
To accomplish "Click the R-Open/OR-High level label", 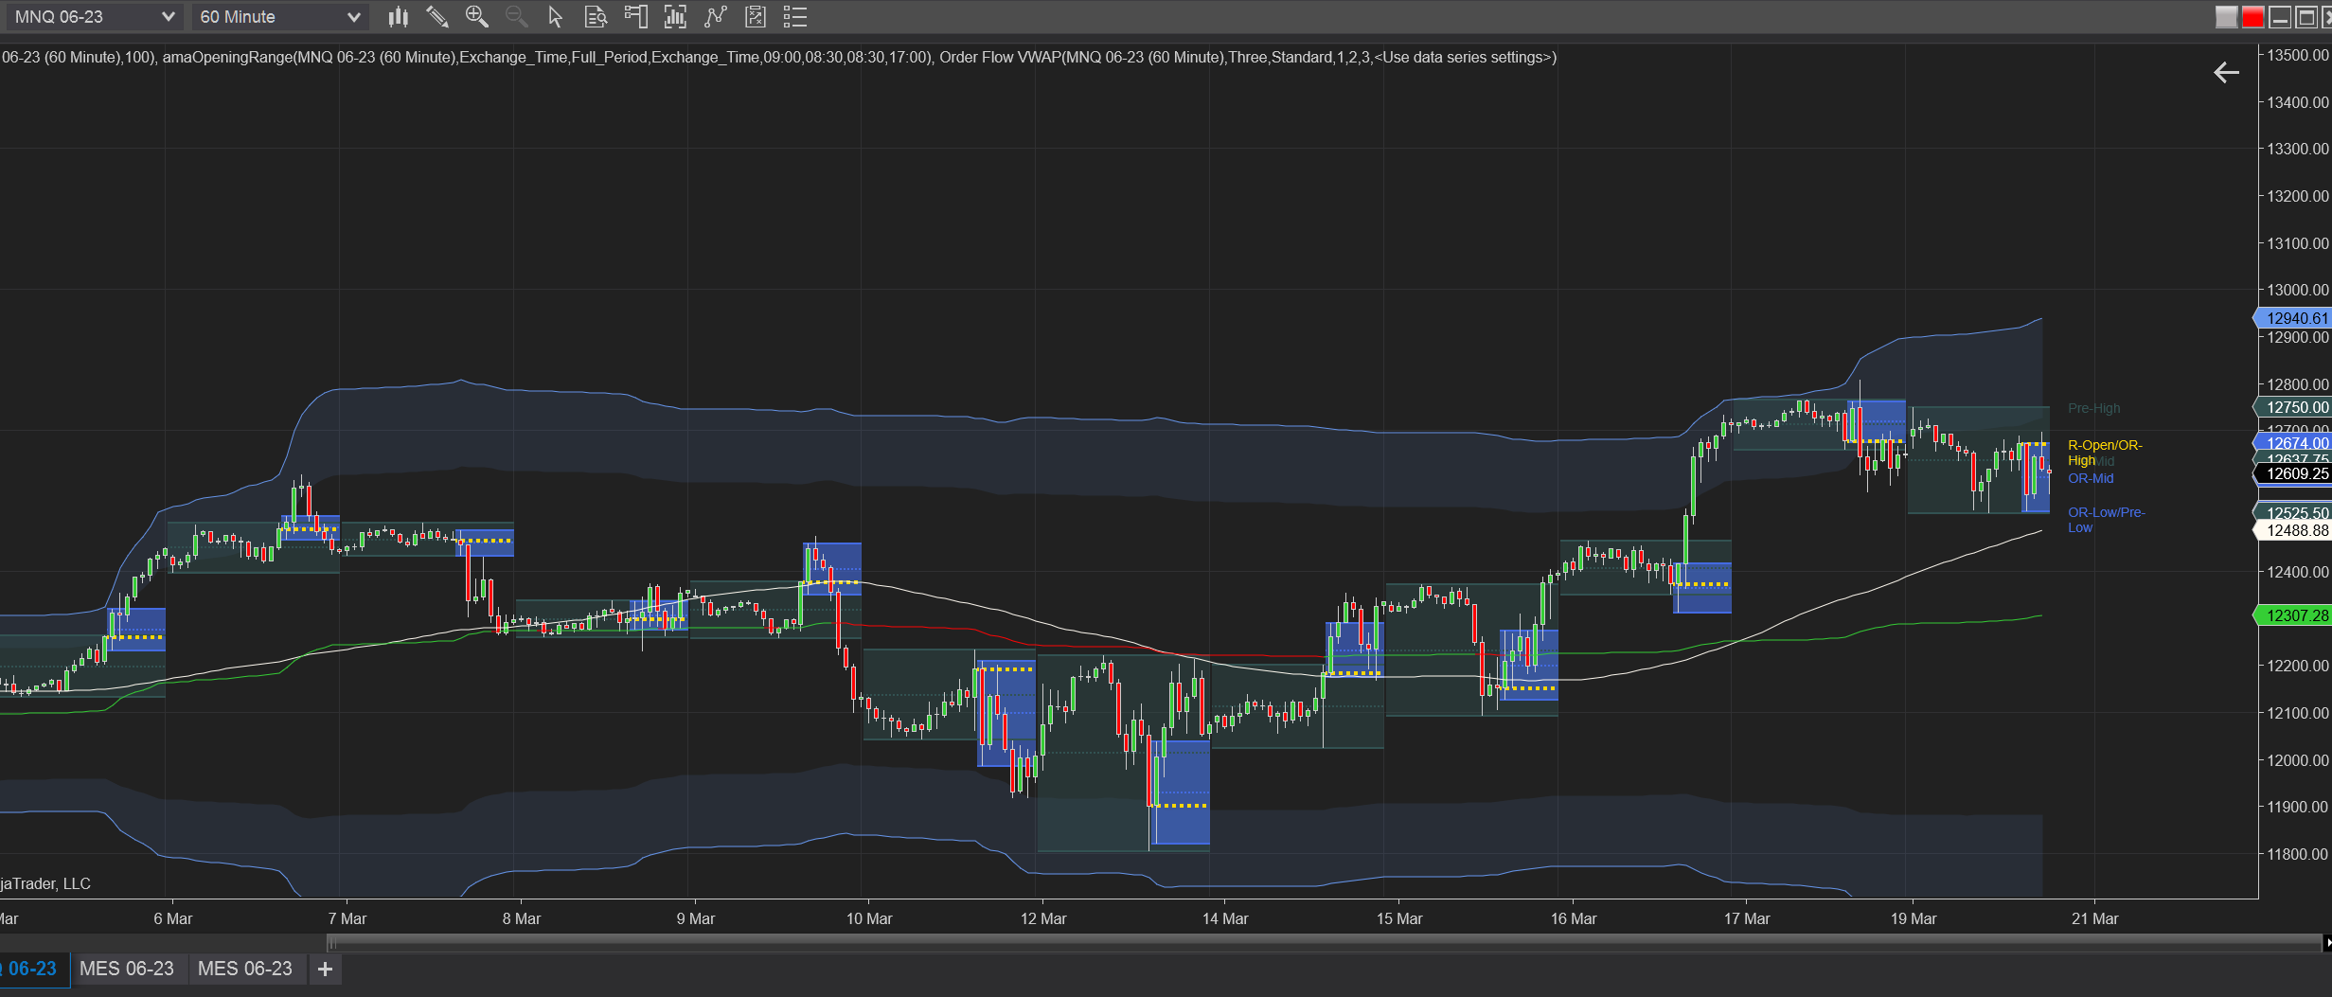I will coord(2105,453).
